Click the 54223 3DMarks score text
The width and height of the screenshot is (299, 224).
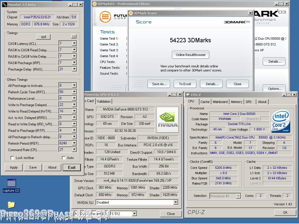click(190, 40)
